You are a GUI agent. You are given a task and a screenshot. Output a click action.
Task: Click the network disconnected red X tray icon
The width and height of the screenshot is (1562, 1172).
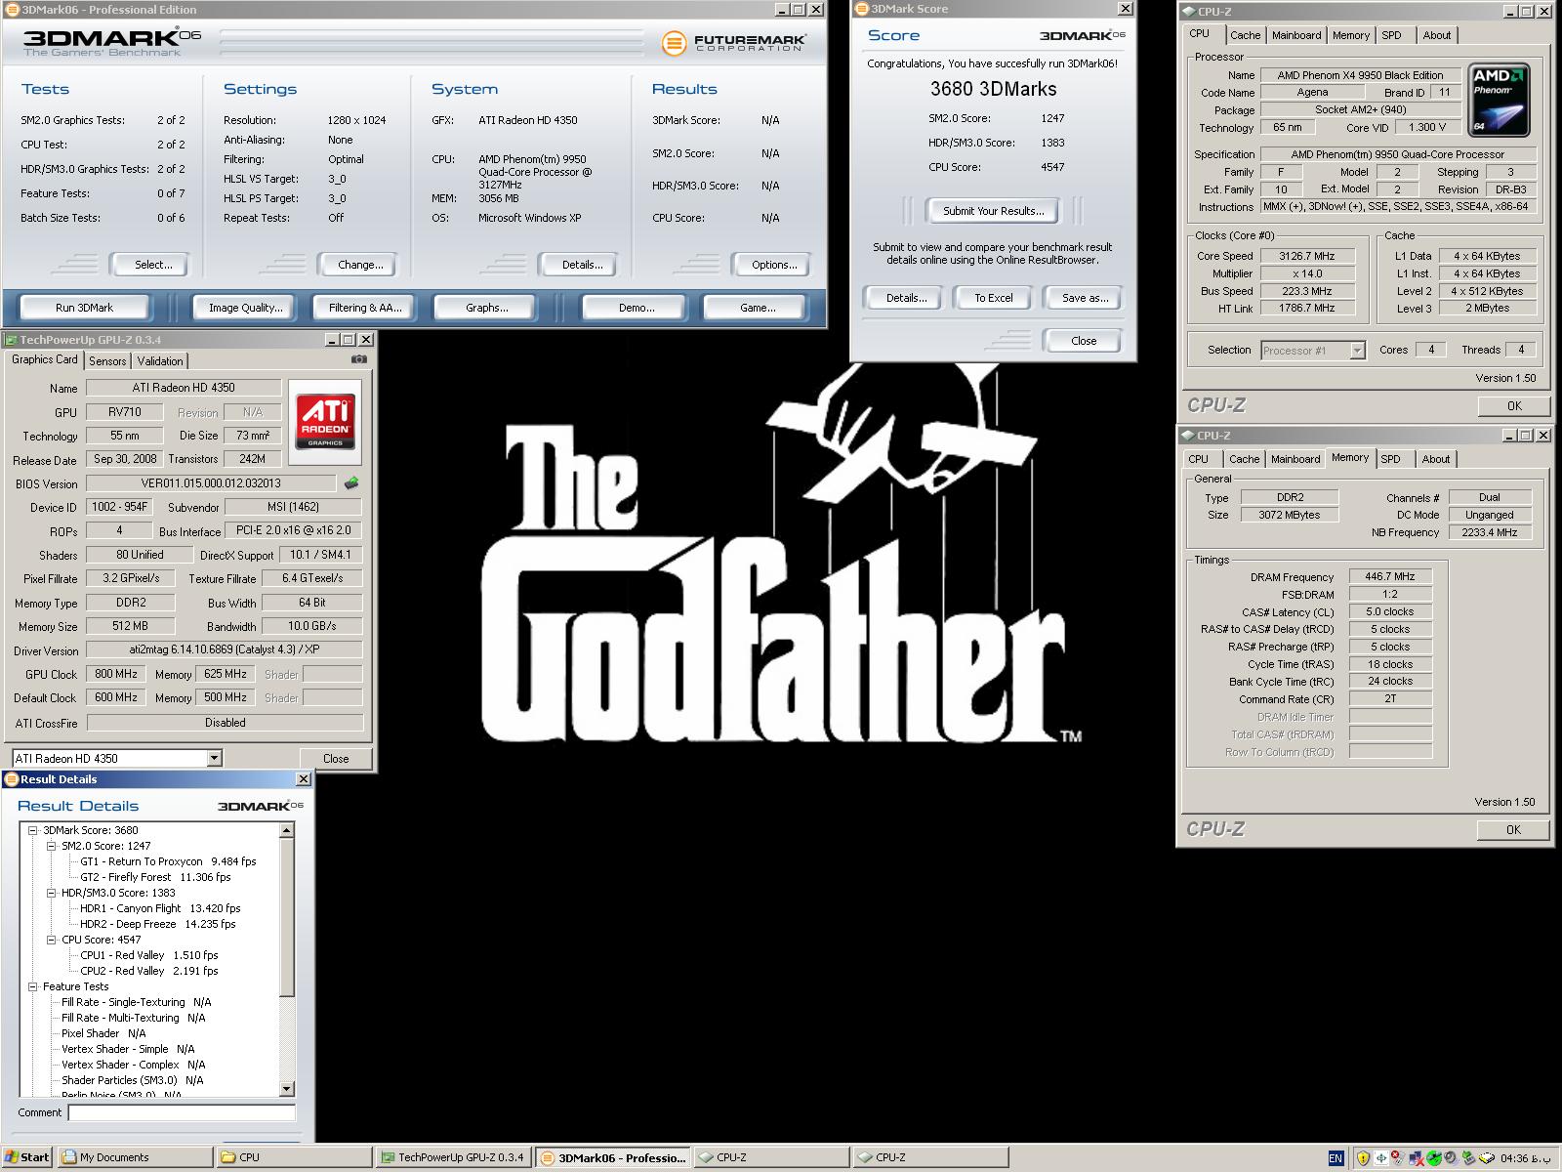[1417, 1158]
